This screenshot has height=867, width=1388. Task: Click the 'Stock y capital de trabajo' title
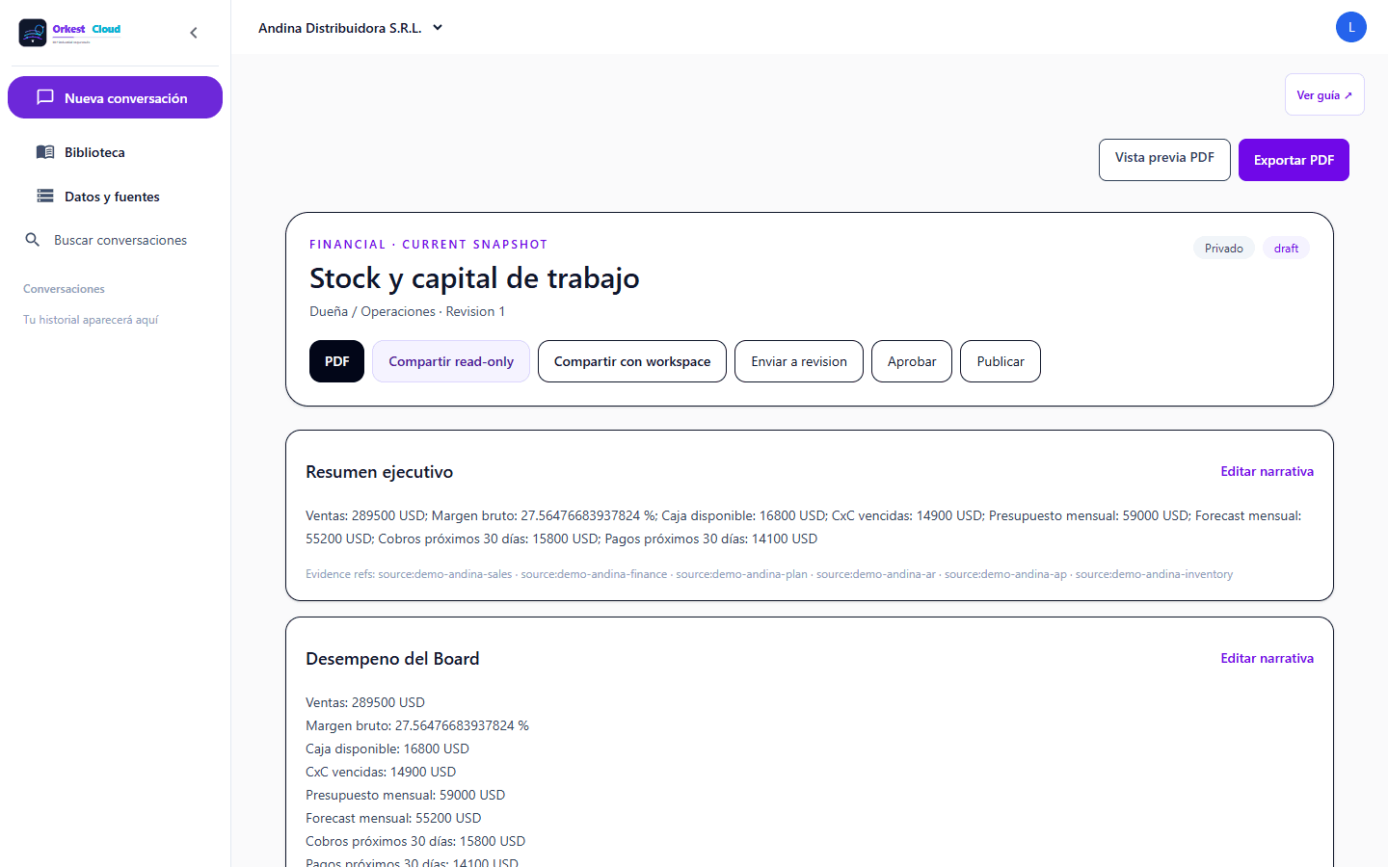click(474, 278)
